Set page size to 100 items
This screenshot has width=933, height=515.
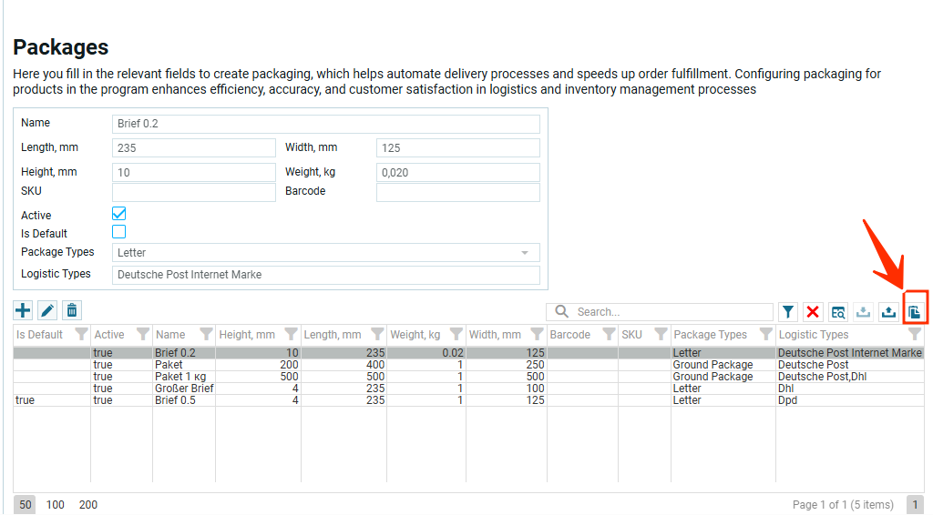coord(56,505)
